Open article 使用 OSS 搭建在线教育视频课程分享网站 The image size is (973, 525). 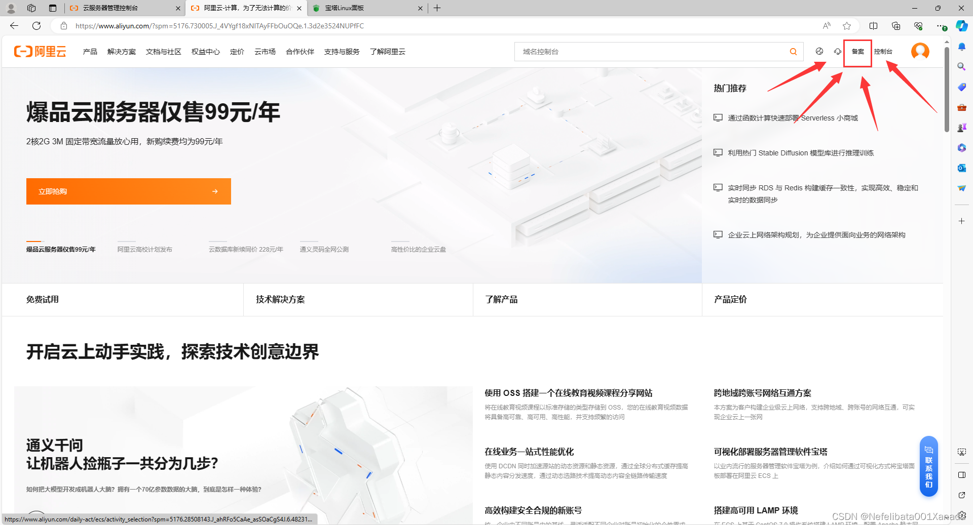click(x=569, y=393)
